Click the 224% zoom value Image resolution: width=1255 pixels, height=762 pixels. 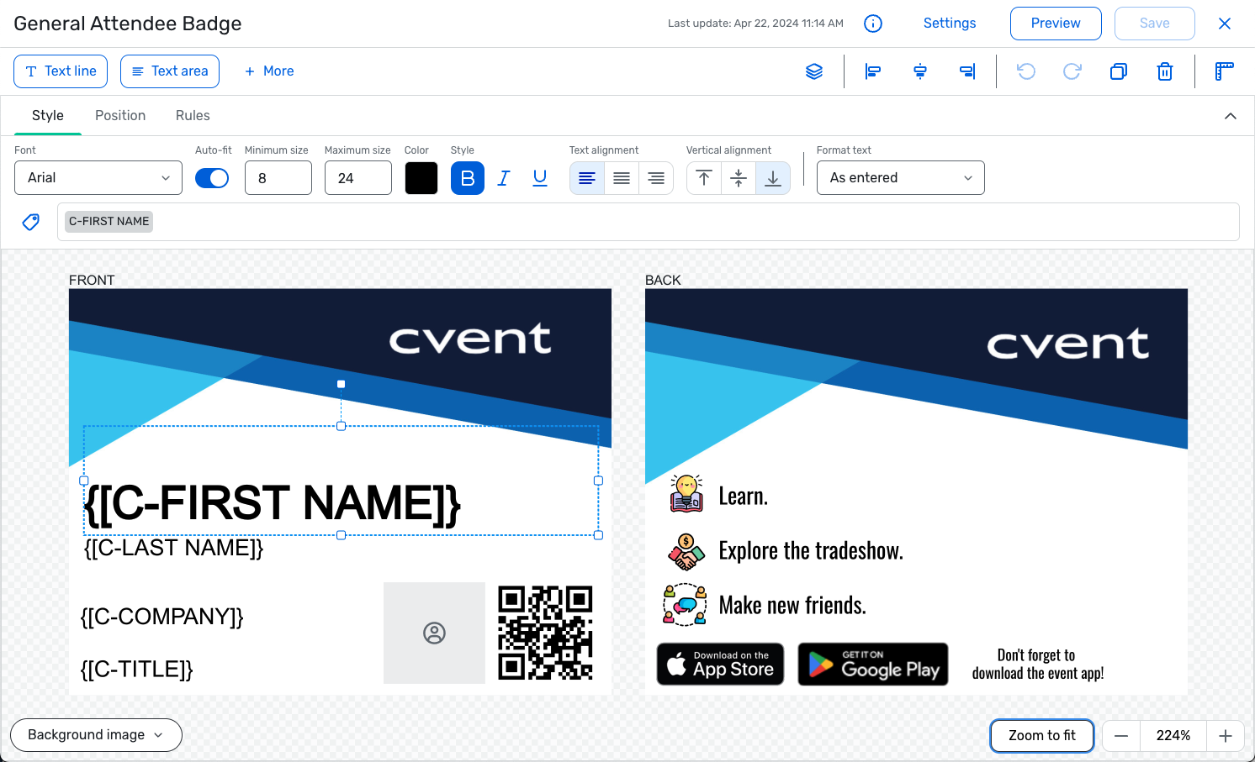(x=1173, y=736)
